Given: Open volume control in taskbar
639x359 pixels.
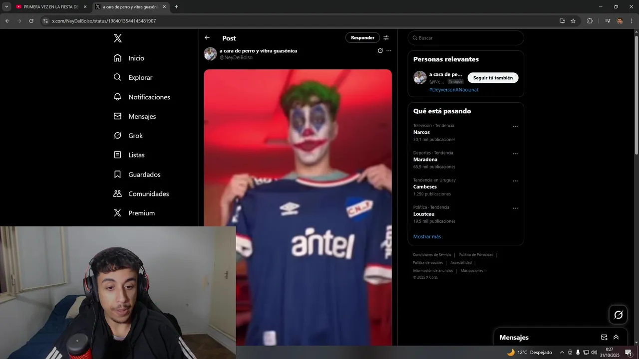Looking at the screenshot, I should click(x=594, y=353).
